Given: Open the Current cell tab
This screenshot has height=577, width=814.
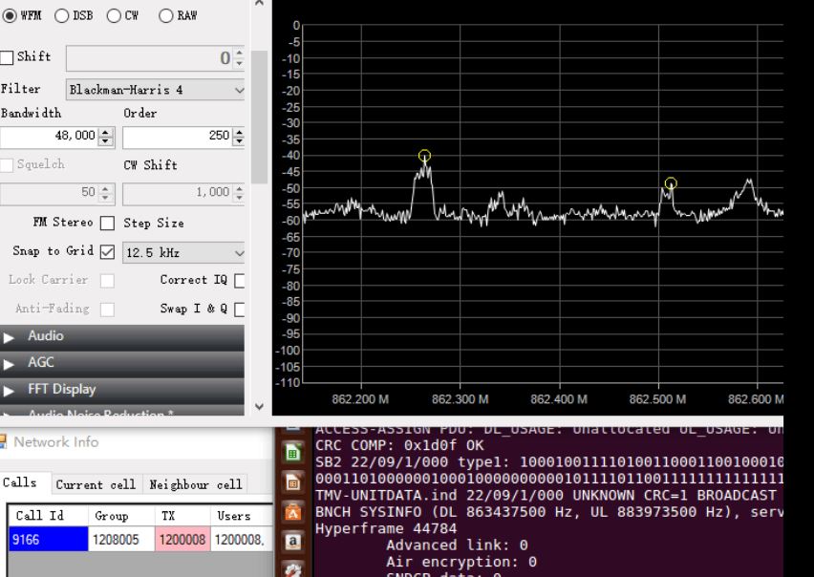Looking at the screenshot, I should pyautogui.click(x=96, y=484).
